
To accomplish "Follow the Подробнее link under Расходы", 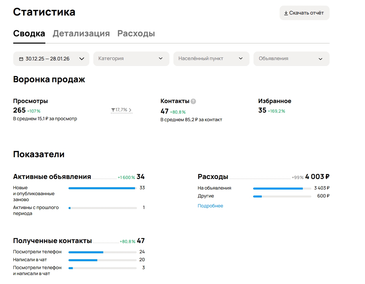I will [x=210, y=206].
